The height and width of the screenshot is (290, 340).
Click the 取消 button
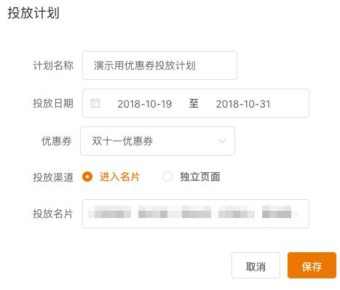pyautogui.click(x=256, y=265)
